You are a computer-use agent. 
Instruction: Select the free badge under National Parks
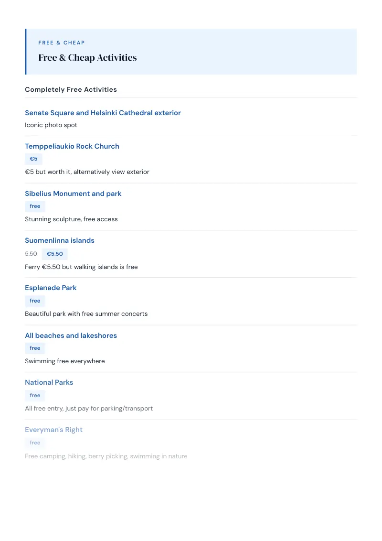(x=35, y=395)
